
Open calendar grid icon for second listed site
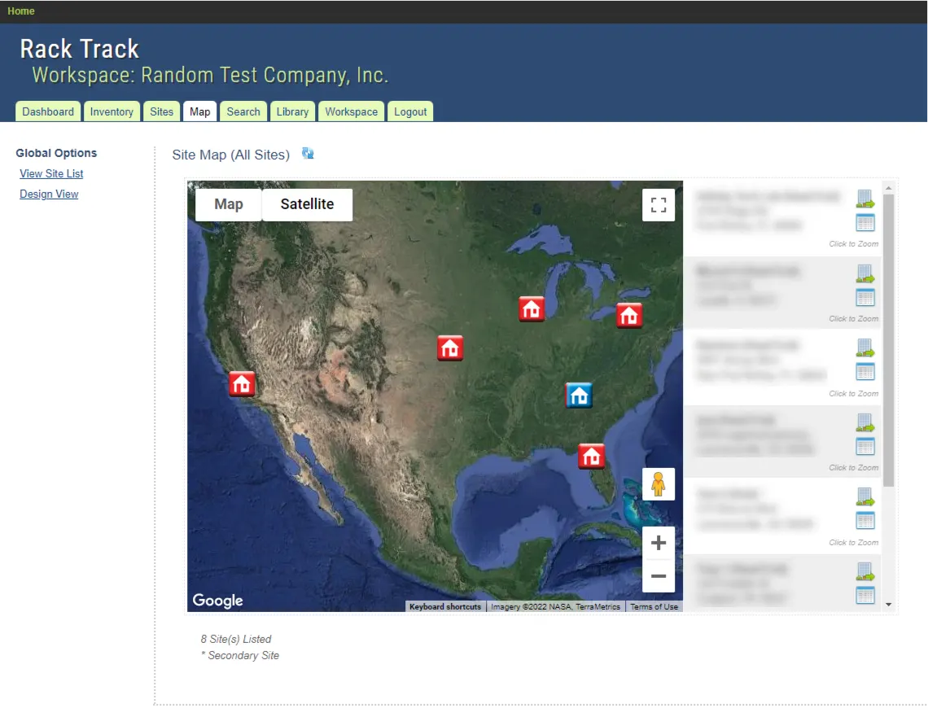pos(865,297)
